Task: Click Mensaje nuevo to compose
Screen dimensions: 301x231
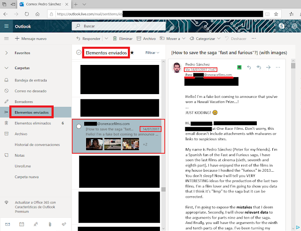Action: pos(31,39)
